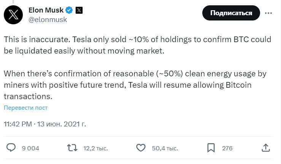
Task: Open the 11:42 PM timestamp link
Action: pyautogui.click(x=17, y=124)
